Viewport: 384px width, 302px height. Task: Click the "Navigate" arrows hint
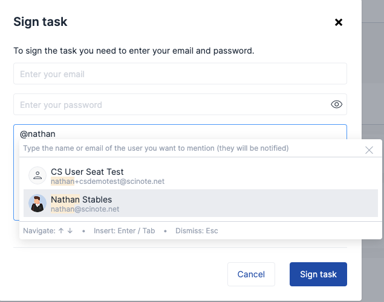click(48, 231)
